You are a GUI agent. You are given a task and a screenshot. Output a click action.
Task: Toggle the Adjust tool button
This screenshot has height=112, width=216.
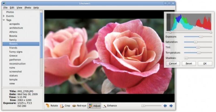point(94,106)
